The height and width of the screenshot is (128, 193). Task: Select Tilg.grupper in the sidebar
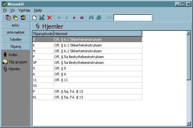coord(15,62)
